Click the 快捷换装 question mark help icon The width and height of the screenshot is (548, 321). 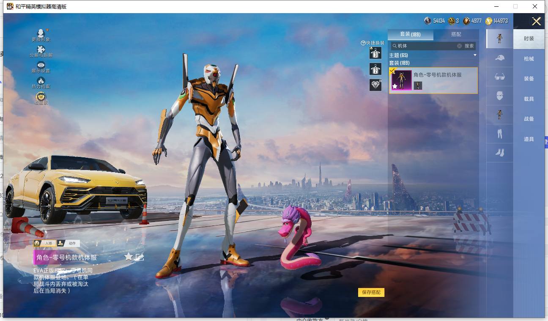363,43
